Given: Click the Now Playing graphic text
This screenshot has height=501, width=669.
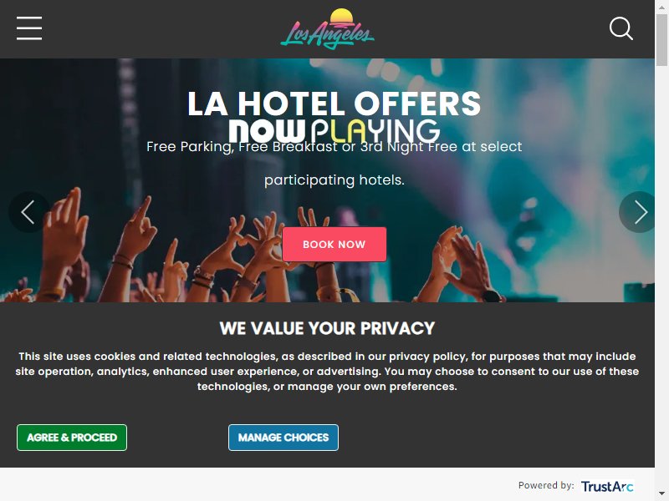Looking at the screenshot, I should pos(334,131).
